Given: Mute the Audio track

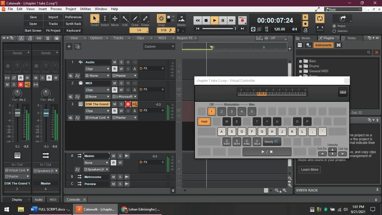Looking at the screenshot, I should pyautogui.click(x=114, y=62).
